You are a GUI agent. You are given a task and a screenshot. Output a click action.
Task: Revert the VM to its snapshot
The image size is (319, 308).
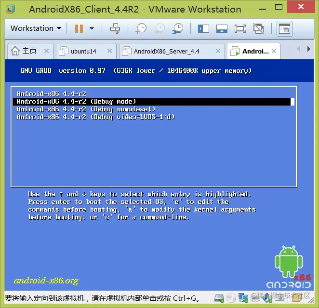tap(159, 28)
